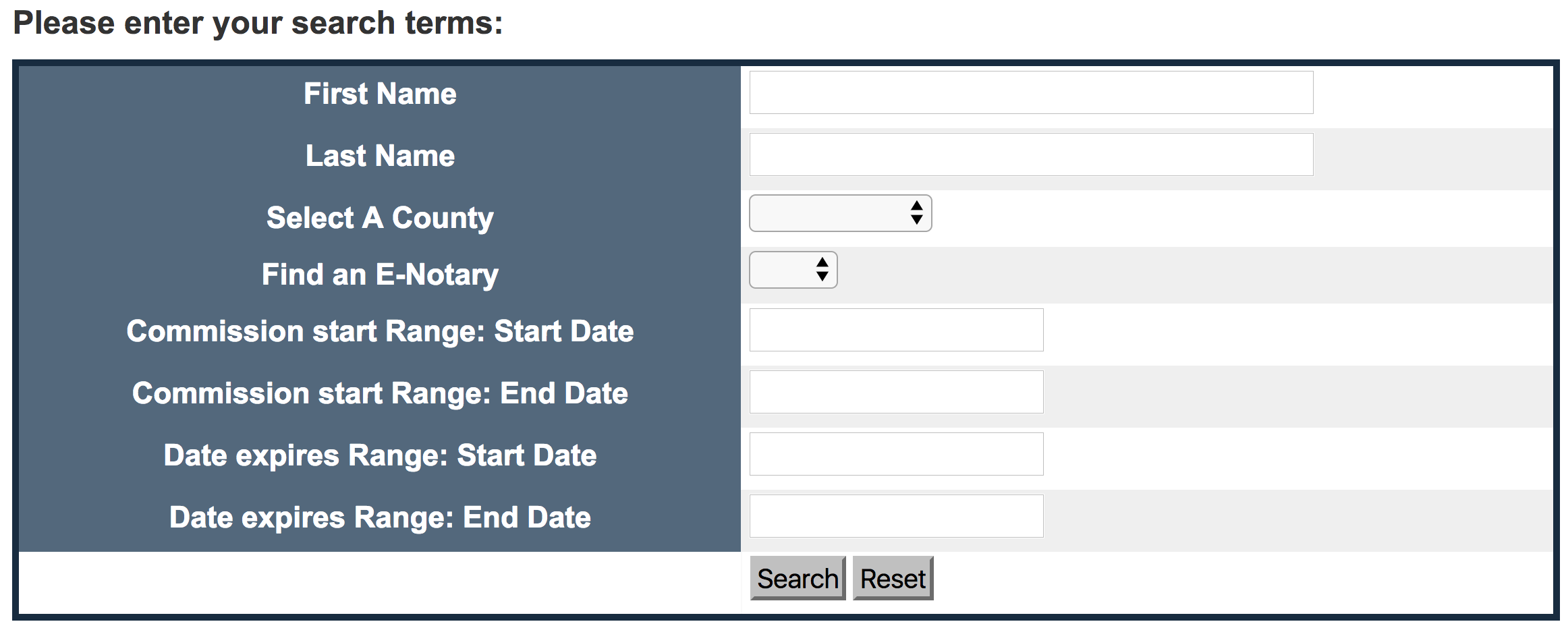1564x626 pixels.
Task: Click the "Please enter your search terms" heading
Action: [x=258, y=23]
